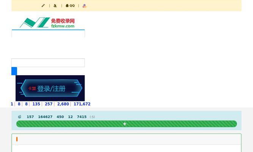Click the user profile icon in top bar
Image resolution: width=253 pixels, height=152 pixels.
coord(55,6)
